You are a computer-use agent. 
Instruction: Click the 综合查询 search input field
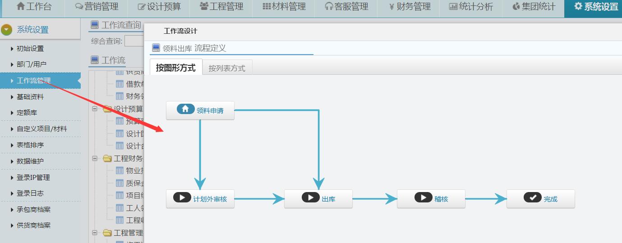134,41
